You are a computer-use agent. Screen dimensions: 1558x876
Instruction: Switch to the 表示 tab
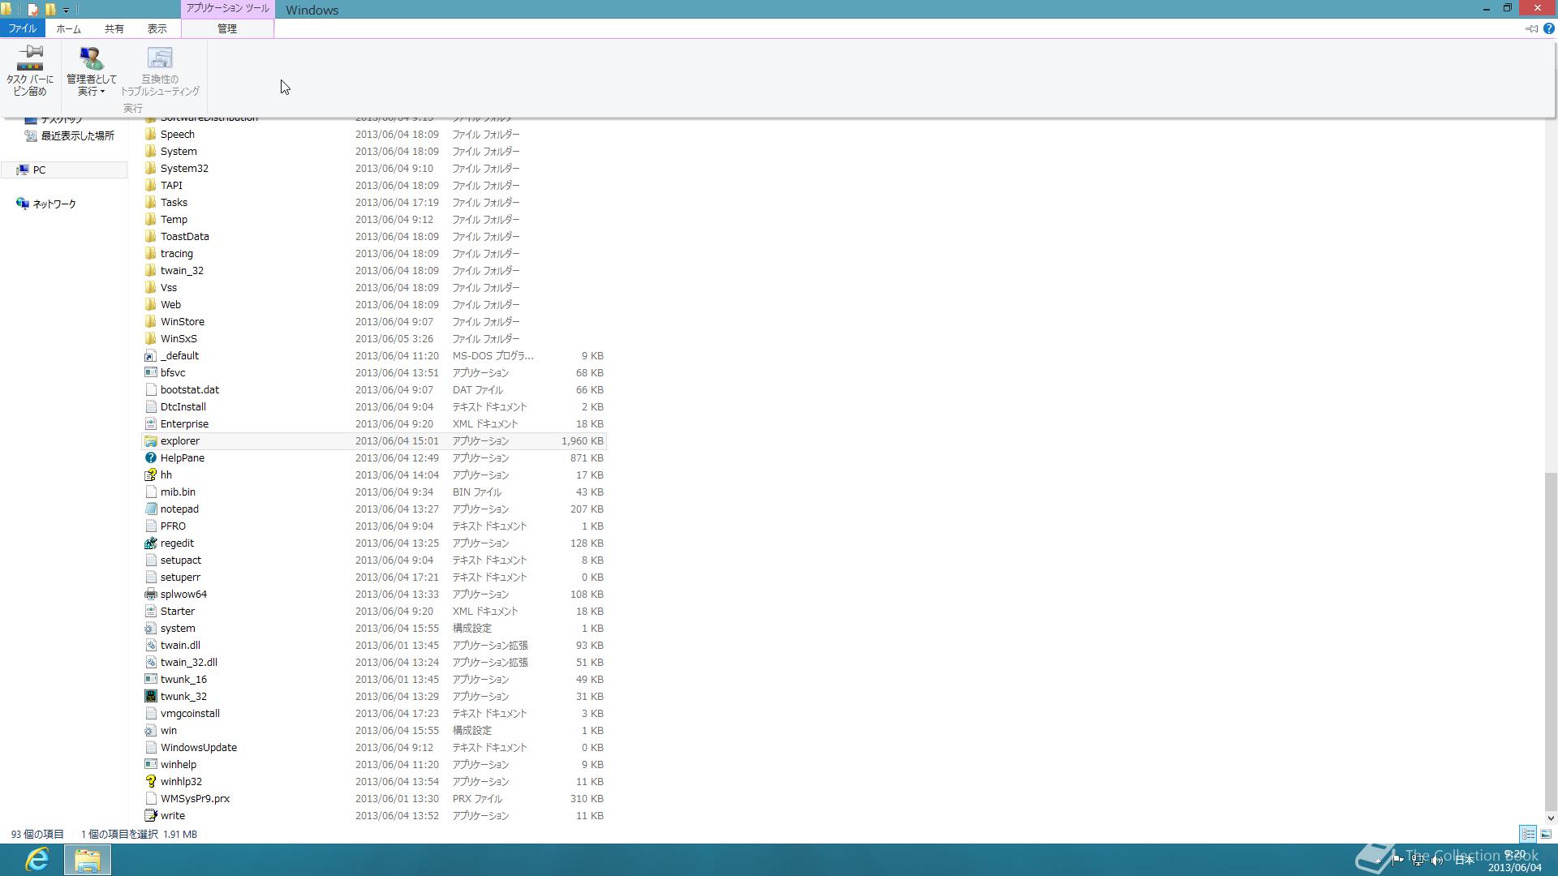tap(157, 28)
